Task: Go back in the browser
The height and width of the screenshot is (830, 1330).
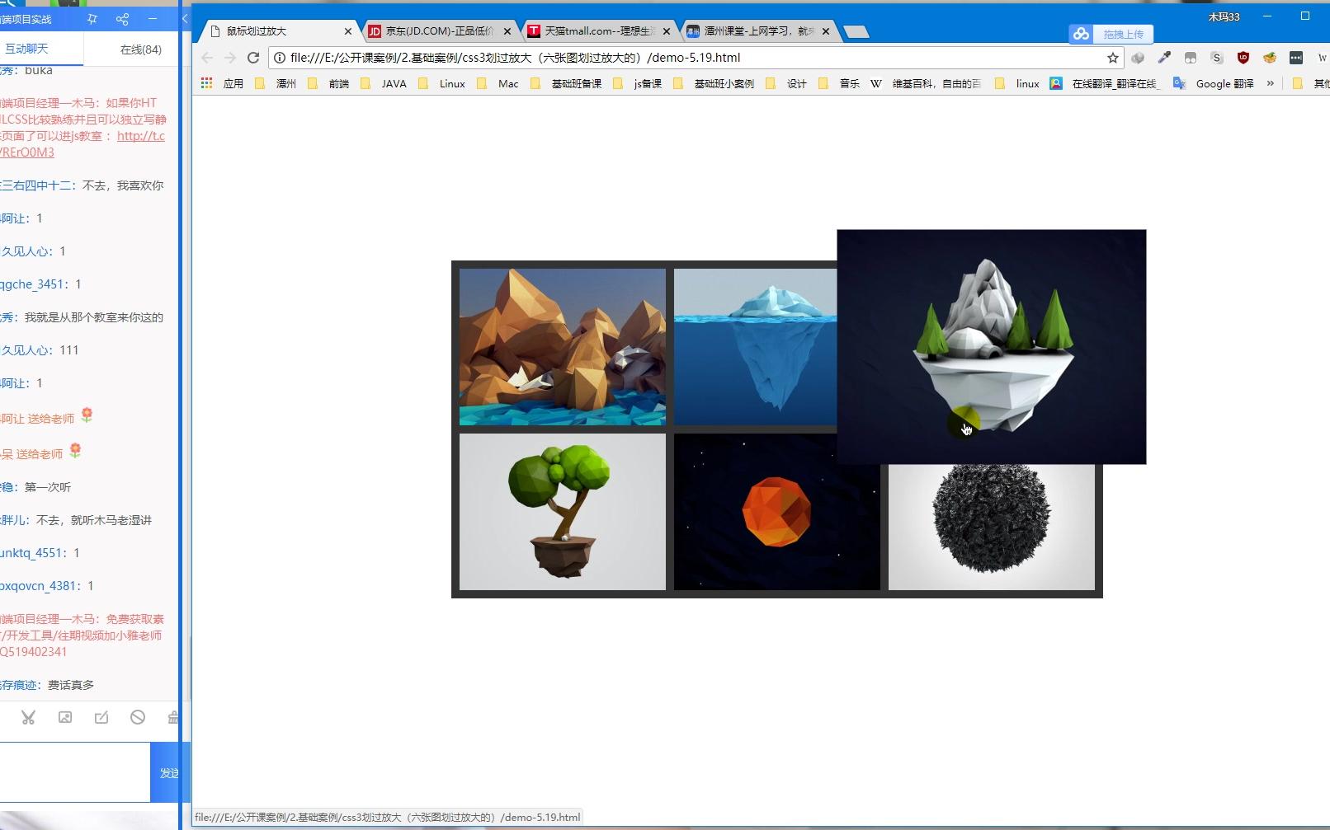Action: pos(207,58)
